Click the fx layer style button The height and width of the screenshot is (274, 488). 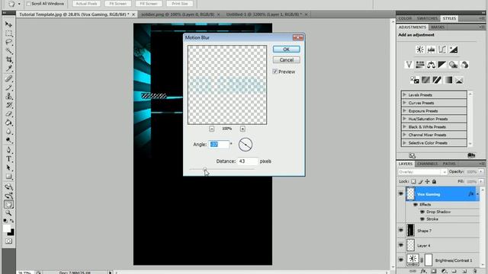tap(423, 271)
